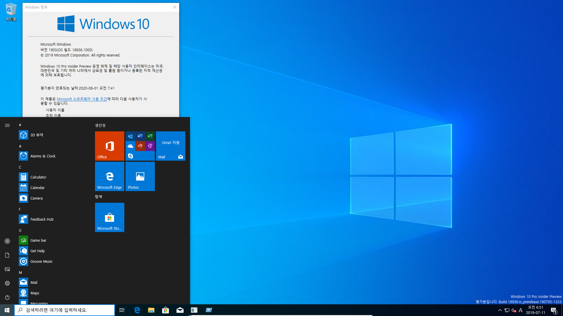Open Maps from the app list

[53, 293]
